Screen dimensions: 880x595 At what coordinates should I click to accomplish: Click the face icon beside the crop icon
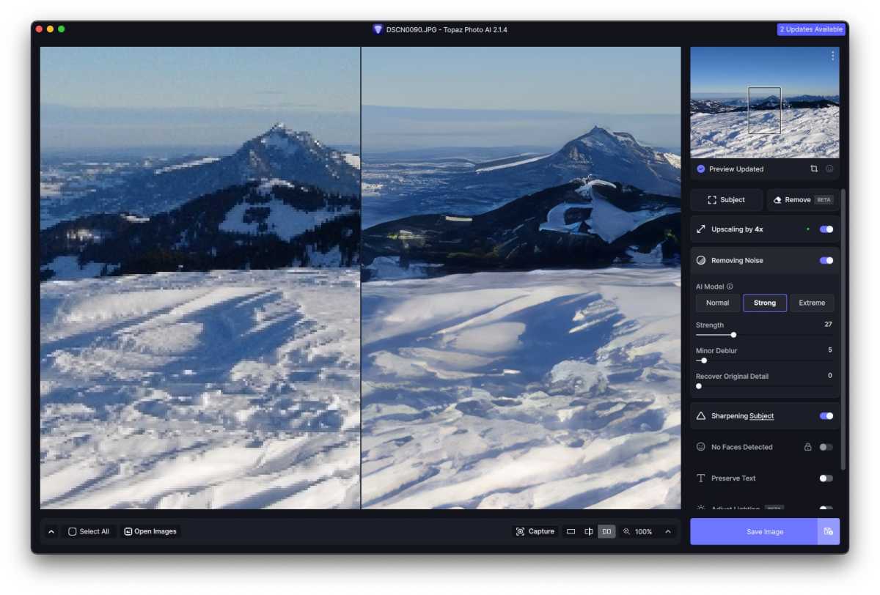tap(829, 169)
